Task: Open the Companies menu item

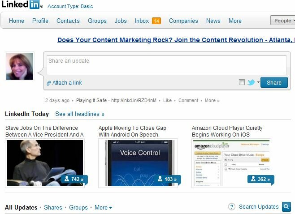Action: [183, 21]
